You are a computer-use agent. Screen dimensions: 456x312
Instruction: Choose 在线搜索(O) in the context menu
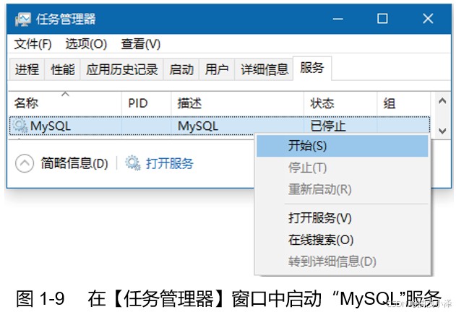click(343, 240)
